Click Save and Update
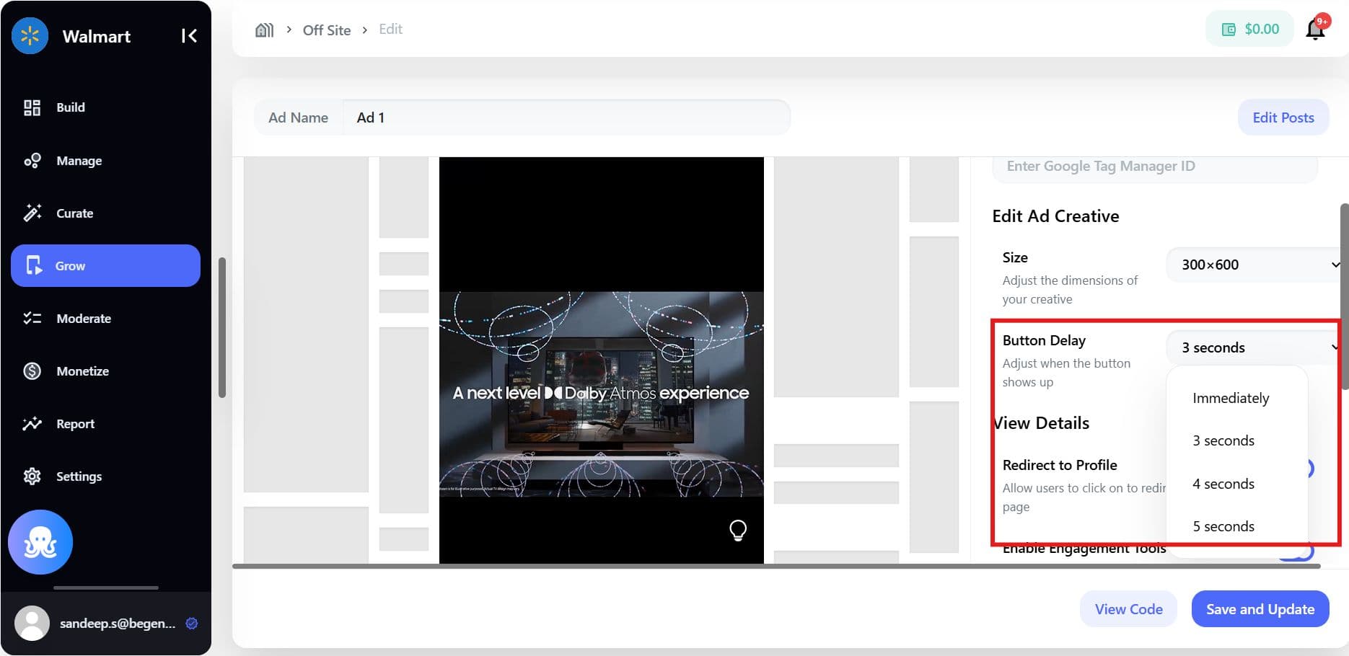This screenshot has height=656, width=1349. coord(1260,609)
